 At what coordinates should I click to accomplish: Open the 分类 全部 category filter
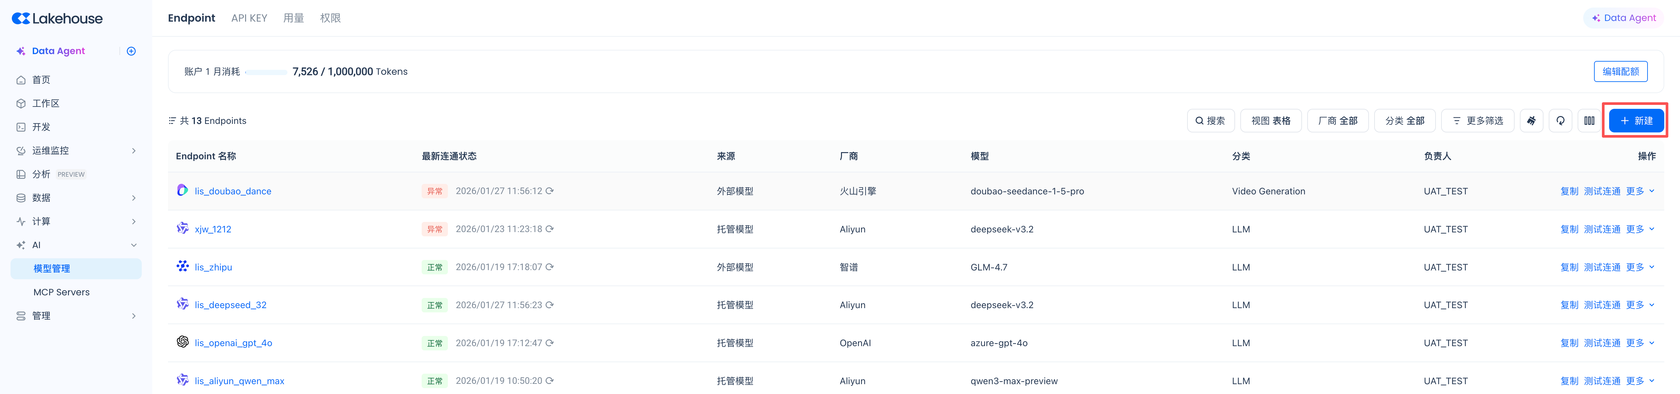click(x=1404, y=121)
